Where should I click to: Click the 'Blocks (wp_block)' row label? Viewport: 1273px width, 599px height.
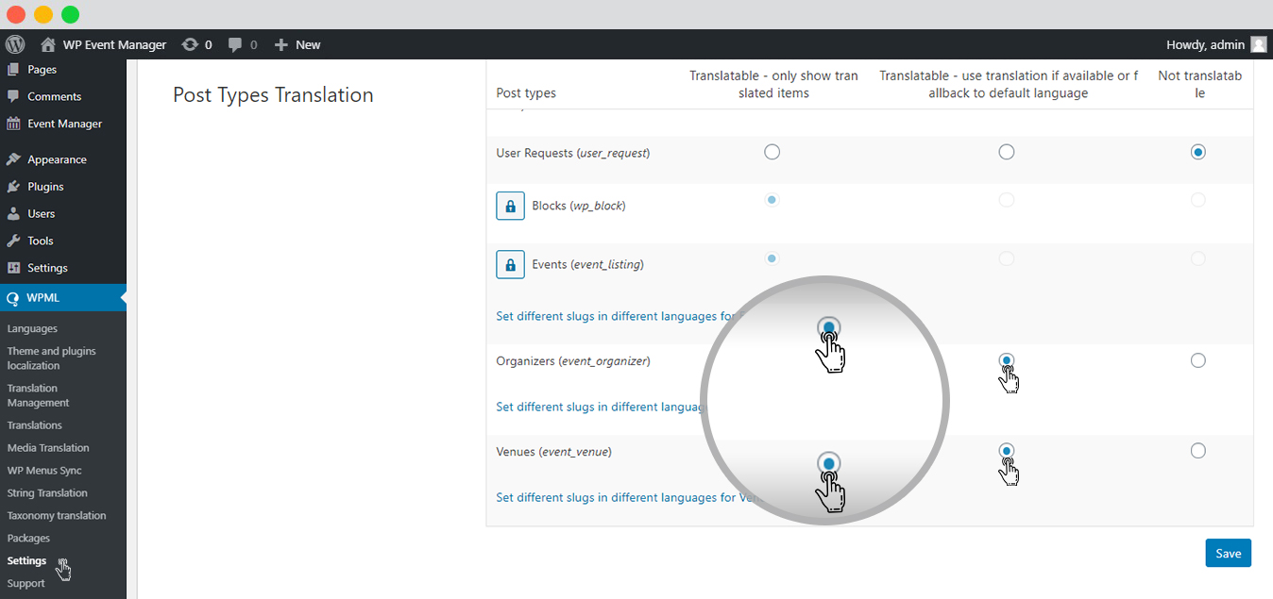coord(579,206)
